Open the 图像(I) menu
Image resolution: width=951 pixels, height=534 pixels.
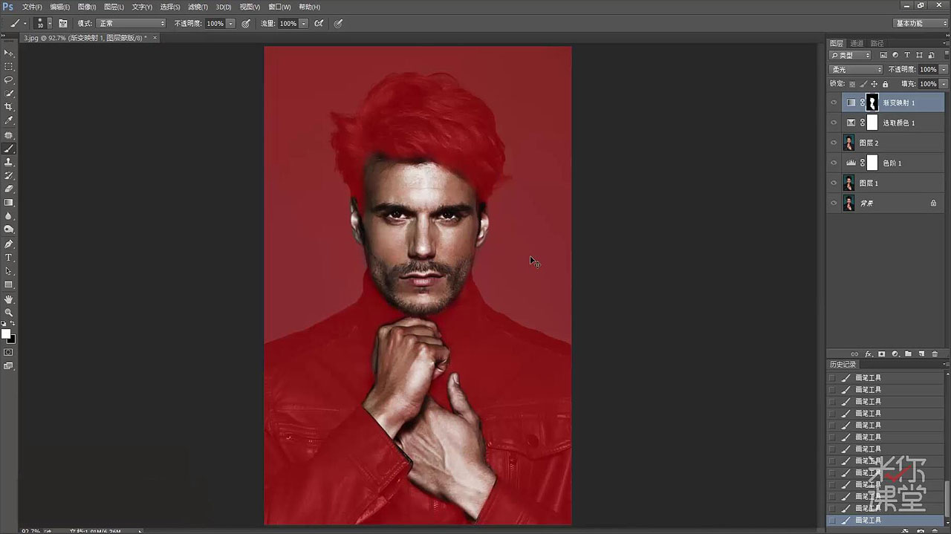click(87, 7)
